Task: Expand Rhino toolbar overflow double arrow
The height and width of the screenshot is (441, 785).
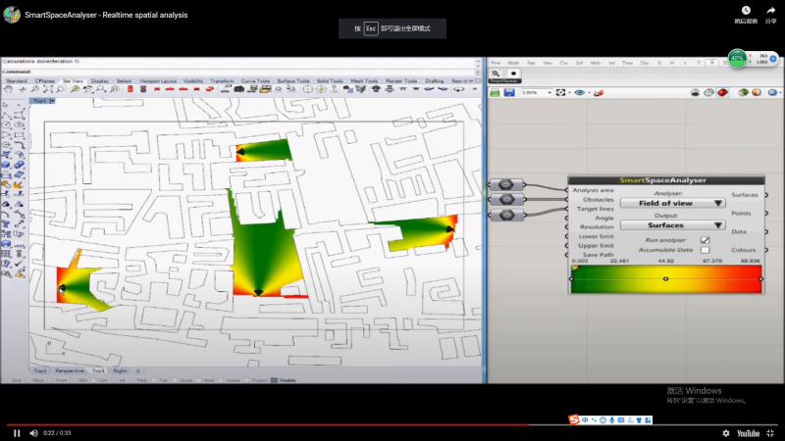Action: pyautogui.click(x=475, y=89)
